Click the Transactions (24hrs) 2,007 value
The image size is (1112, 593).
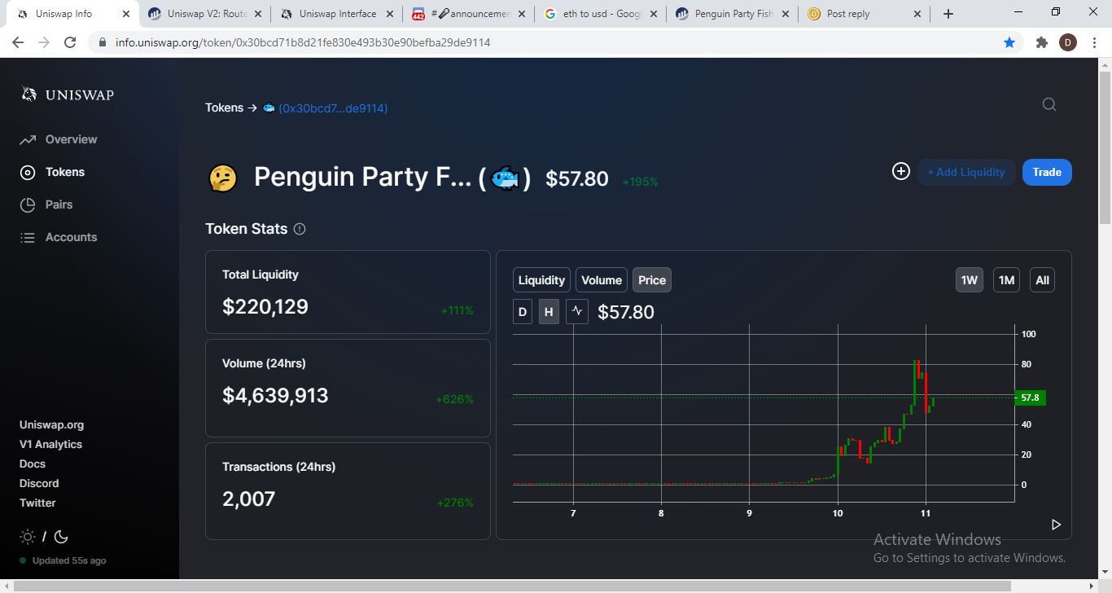pos(249,499)
